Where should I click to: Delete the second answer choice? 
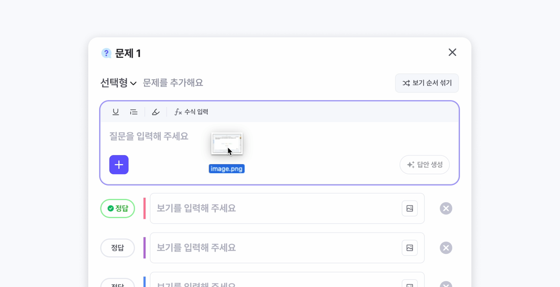[x=446, y=248]
